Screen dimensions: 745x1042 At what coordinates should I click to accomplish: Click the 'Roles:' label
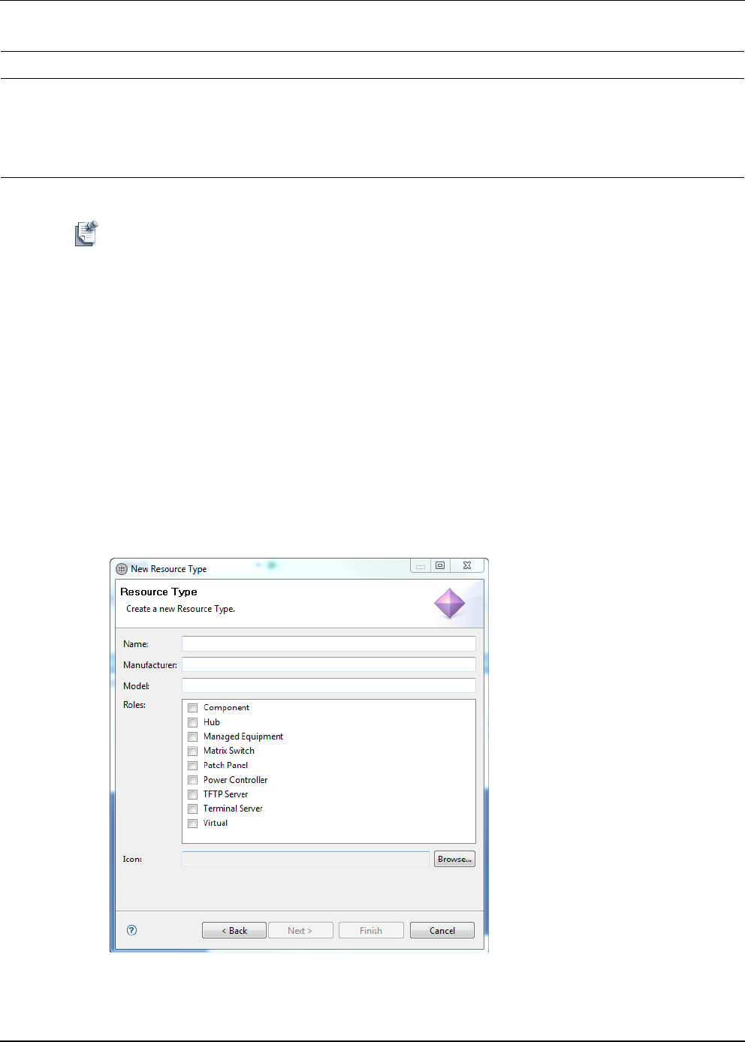click(134, 705)
